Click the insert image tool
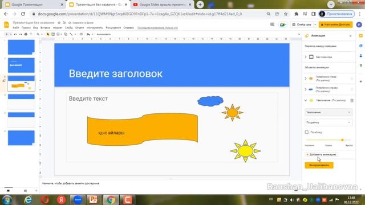The width and height of the screenshot is (365, 205). 58,34
